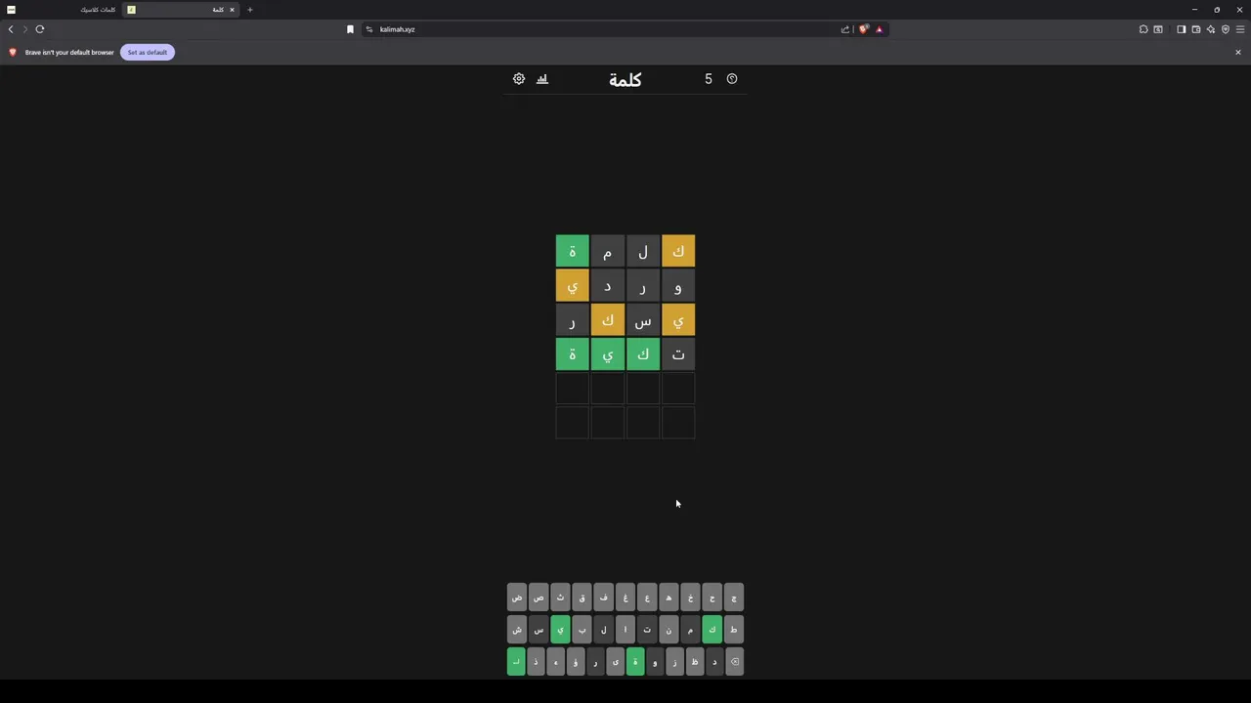The height and width of the screenshot is (703, 1251).
Task: Click the ؤ key
Action: [576, 662]
